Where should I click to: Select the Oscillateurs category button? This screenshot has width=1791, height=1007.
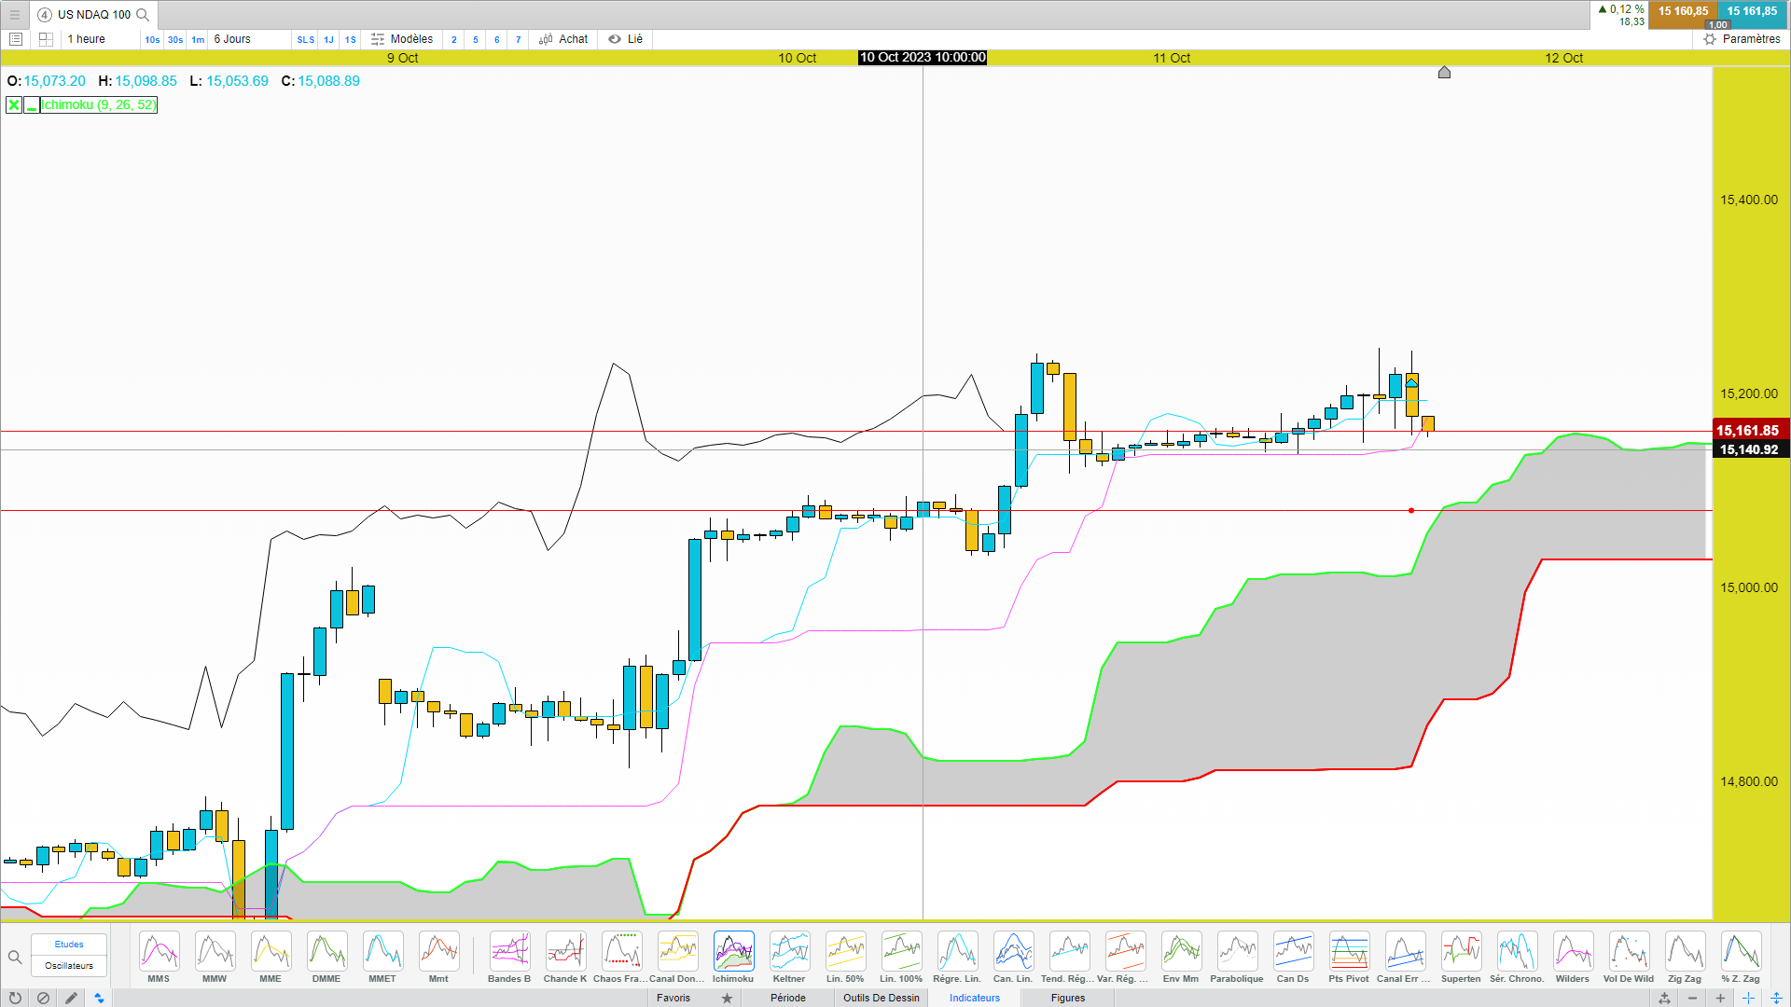click(69, 966)
